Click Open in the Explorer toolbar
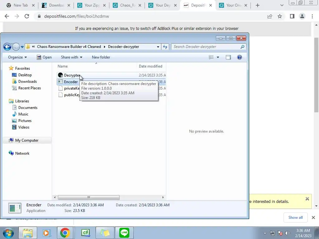 click(x=44, y=57)
